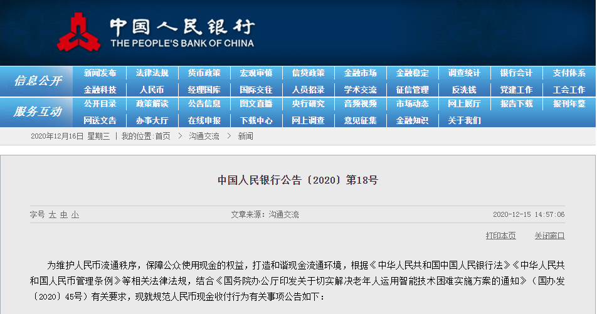The image size is (597, 314).
Task: Click the 文章来源:沟通交流 text
Action: pyautogui.click(x=265, y=215)
